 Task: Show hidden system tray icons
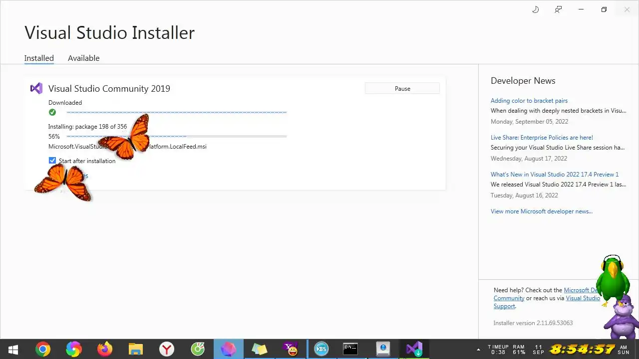pos(478,349)
